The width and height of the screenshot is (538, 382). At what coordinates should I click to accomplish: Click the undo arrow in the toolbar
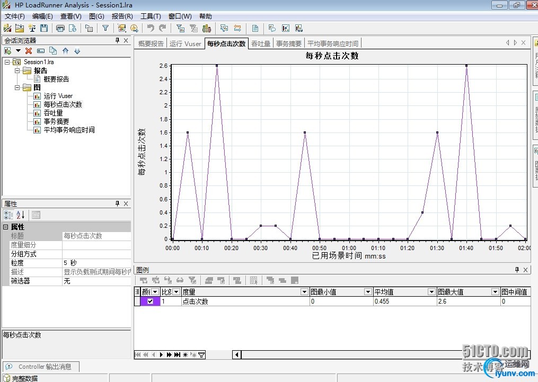(151, 28)
